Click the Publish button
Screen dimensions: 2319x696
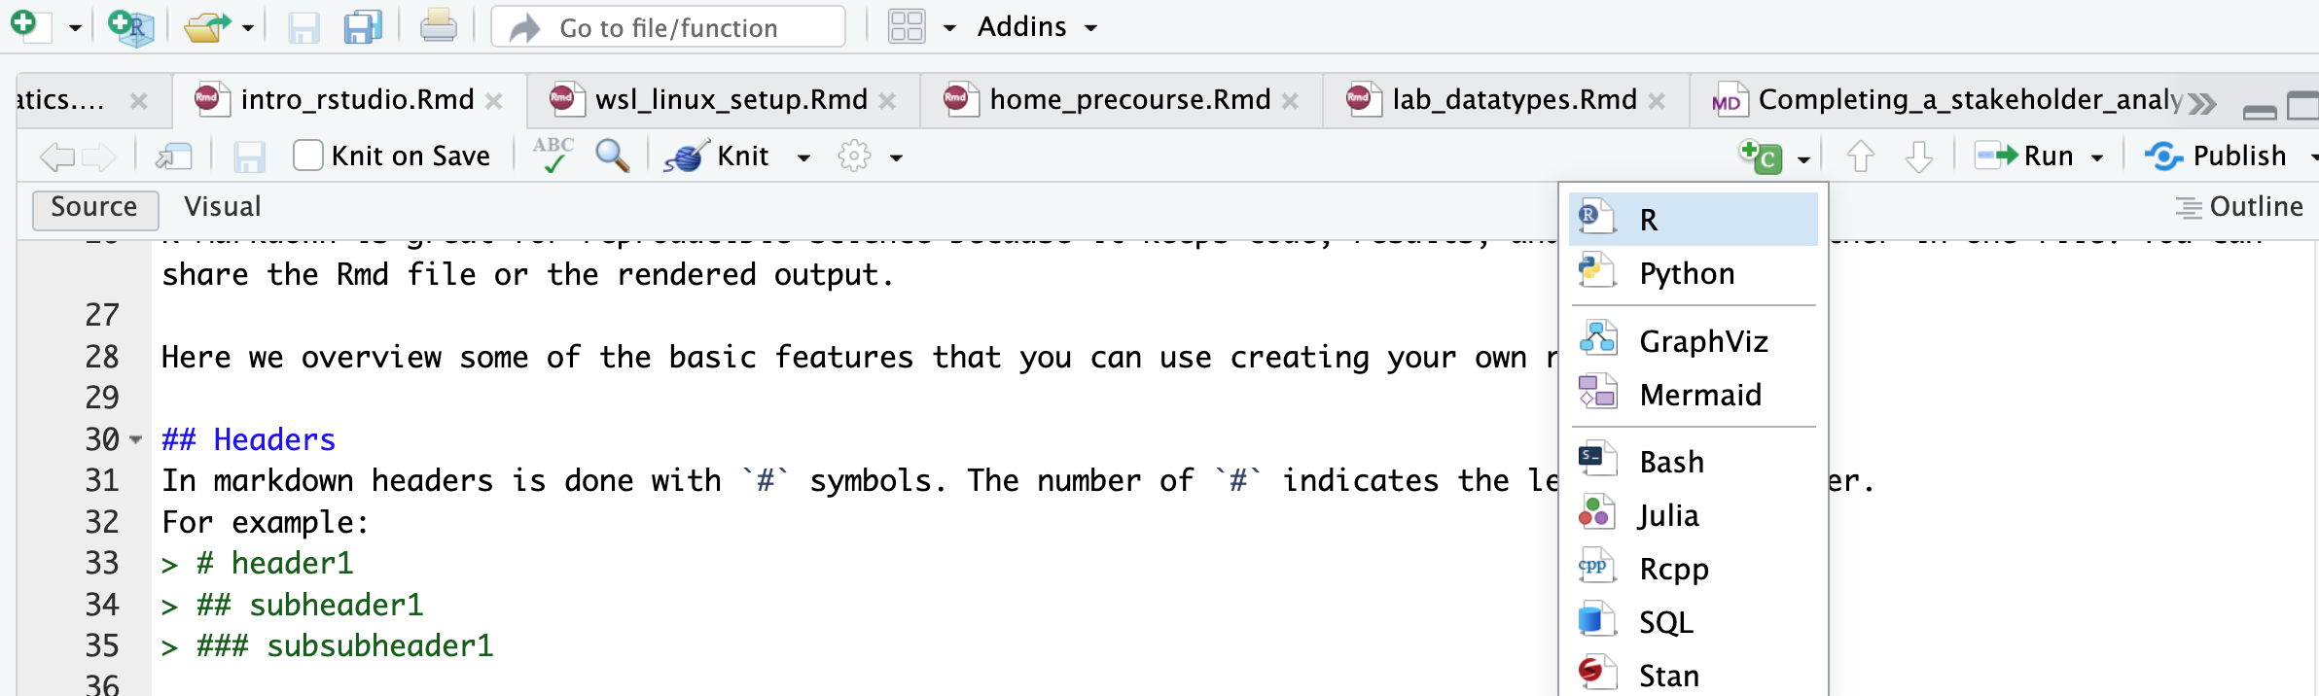click(x=2218, y=157)
